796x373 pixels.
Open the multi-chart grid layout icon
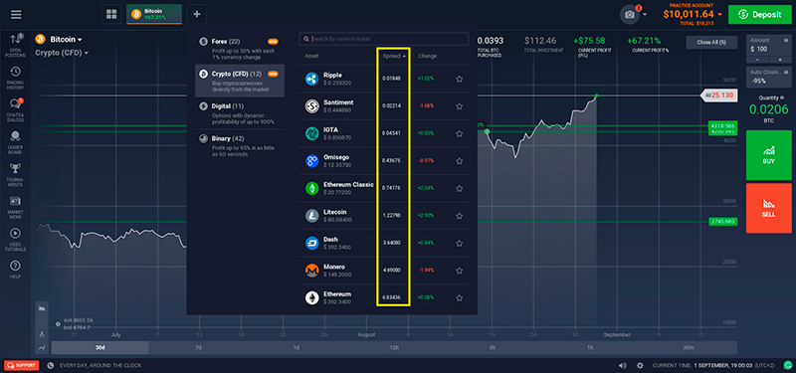tap(111, 14)
